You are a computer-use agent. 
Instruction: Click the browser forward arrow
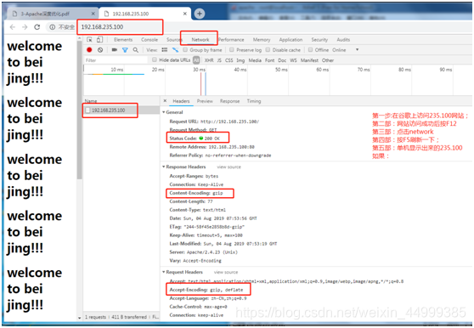click(25, 27)
